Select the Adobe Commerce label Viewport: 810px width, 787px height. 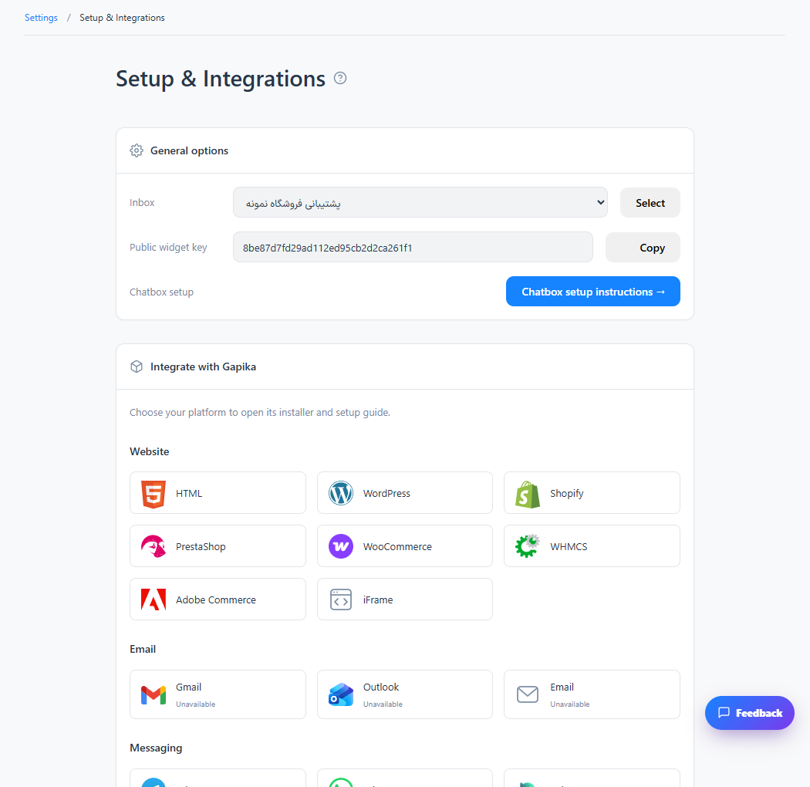pos(216,600)
